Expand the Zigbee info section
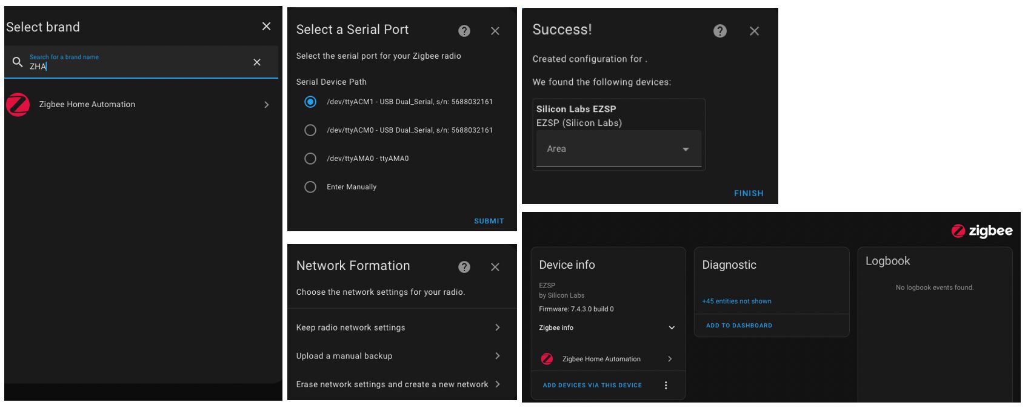 coord(607,327)
